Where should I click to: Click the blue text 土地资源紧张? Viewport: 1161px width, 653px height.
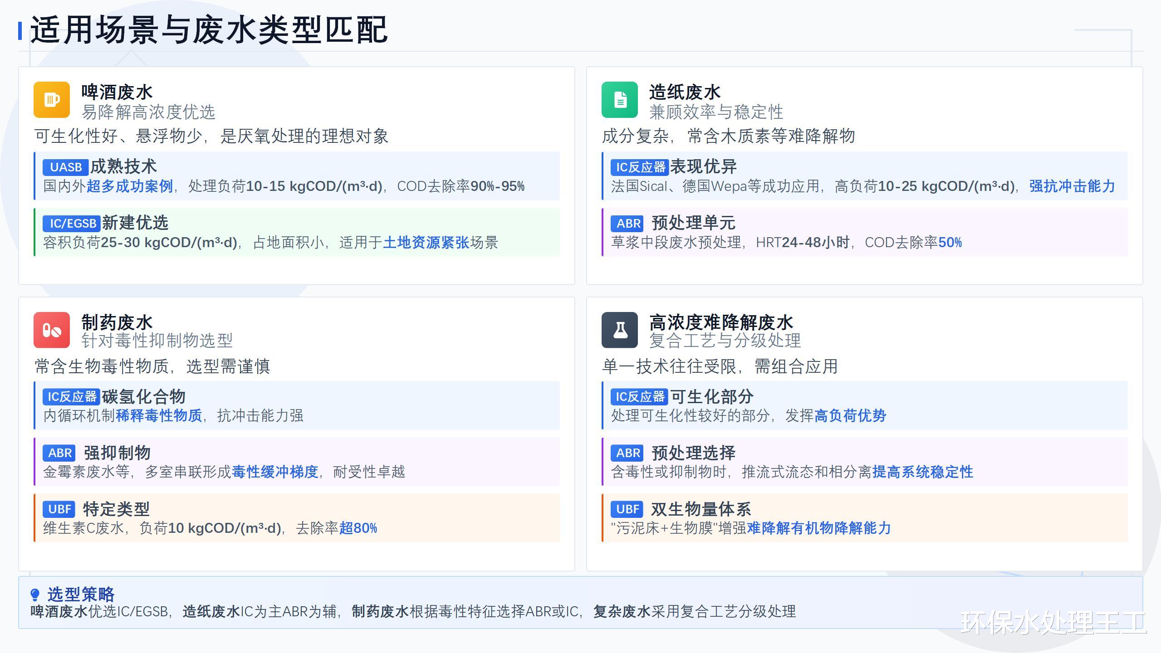tap(426, 243)
